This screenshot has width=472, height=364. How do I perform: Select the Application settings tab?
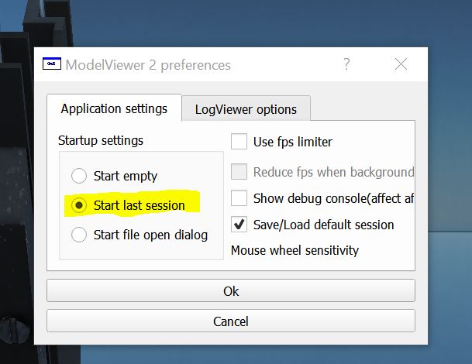point(114,108)
